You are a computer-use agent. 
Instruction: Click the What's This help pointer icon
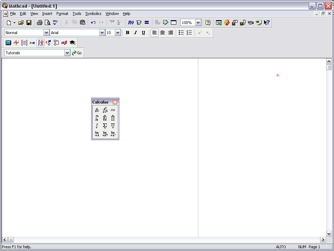click(x=267, y=23)
